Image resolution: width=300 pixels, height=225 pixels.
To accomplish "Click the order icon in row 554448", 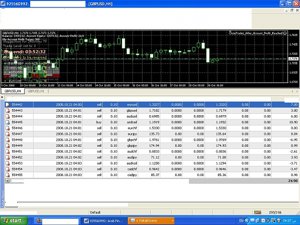I will pyautogui.click(x=8, y=140).
